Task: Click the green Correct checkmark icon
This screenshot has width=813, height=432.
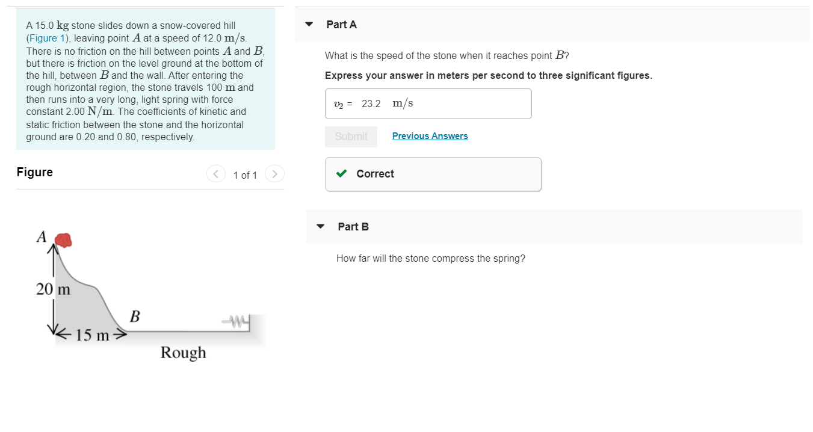Action: 341,174
